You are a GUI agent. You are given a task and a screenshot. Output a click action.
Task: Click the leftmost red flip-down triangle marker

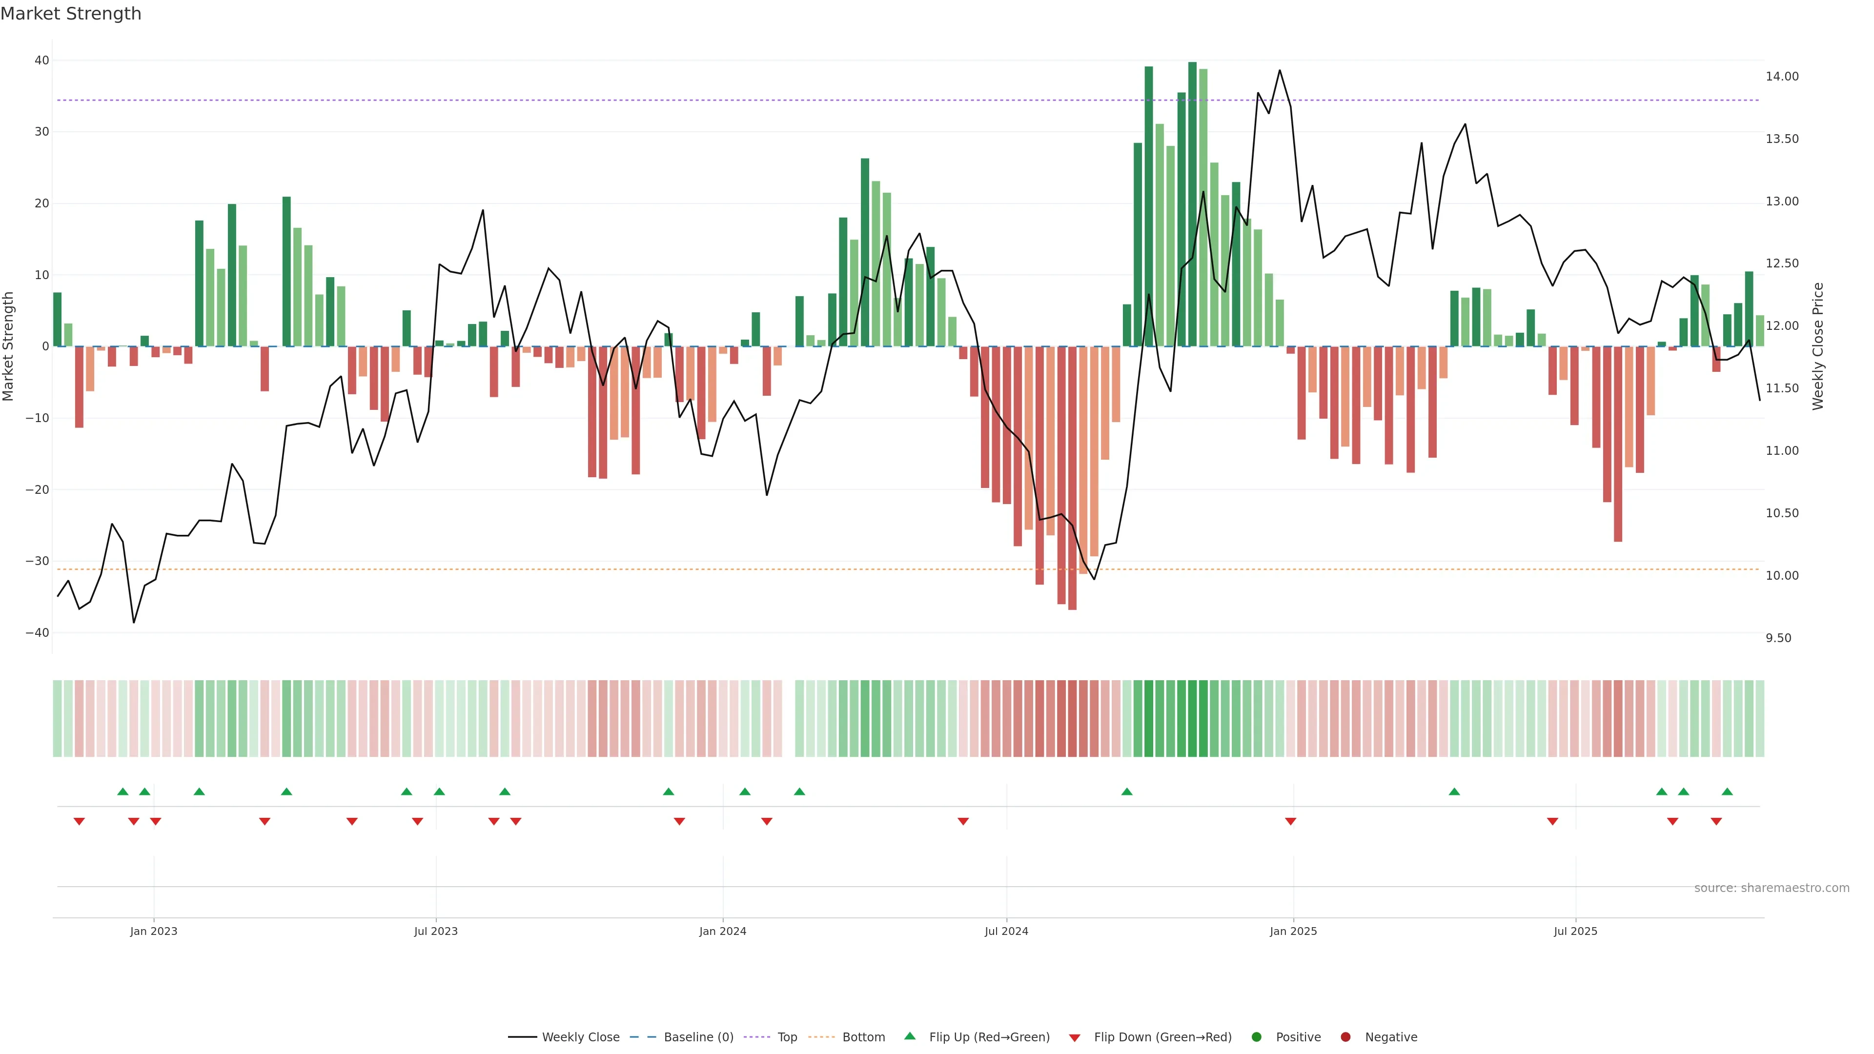click(x=79, y=821)
